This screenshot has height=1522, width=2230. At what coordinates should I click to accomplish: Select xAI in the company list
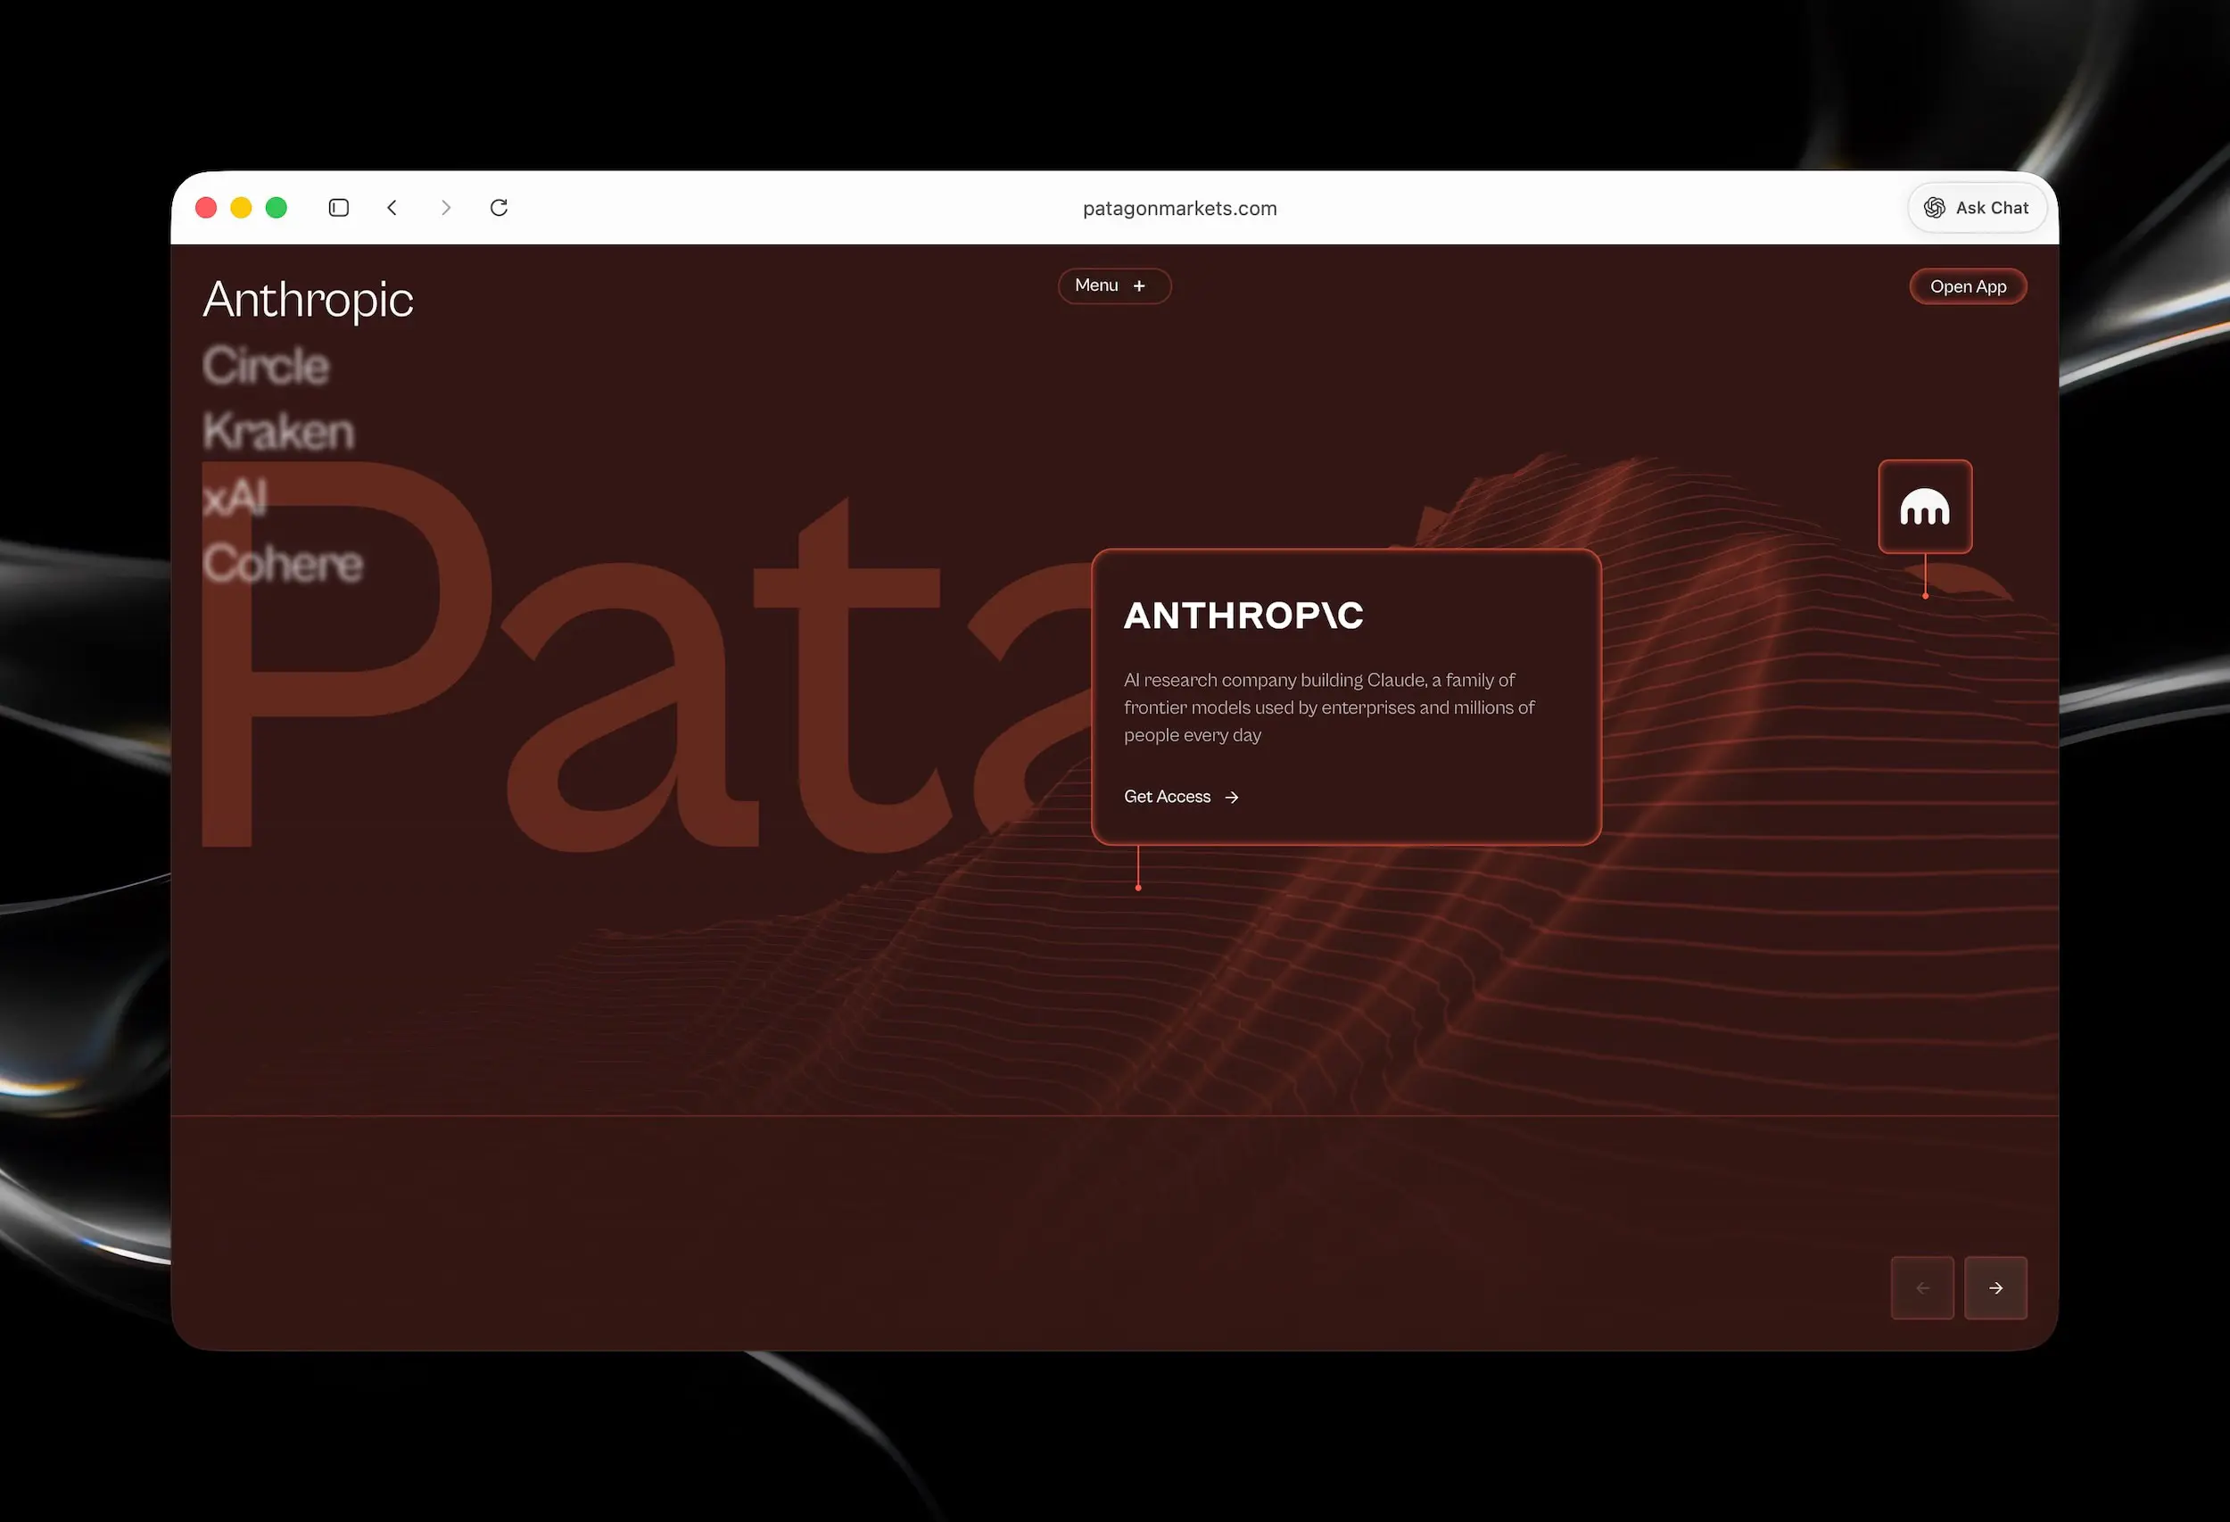pos(235,497)
